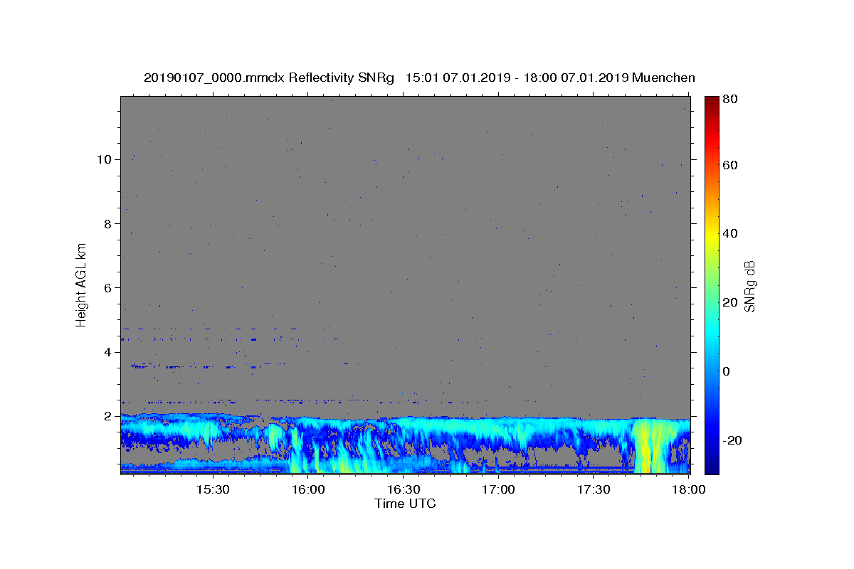
Task: Click the 'SNRg dB' colorbar label
Action: coord(749,286)
